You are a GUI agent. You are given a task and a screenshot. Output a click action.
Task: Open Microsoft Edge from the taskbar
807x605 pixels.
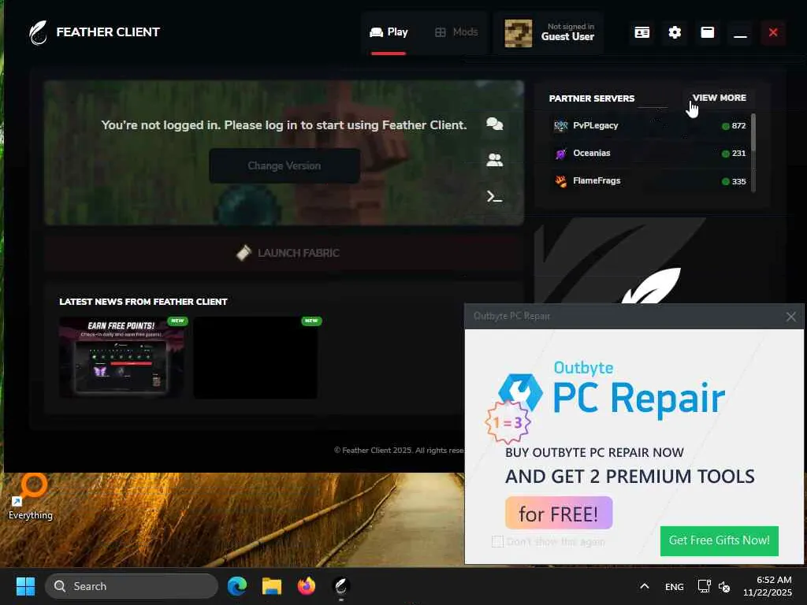pos(236,586)
